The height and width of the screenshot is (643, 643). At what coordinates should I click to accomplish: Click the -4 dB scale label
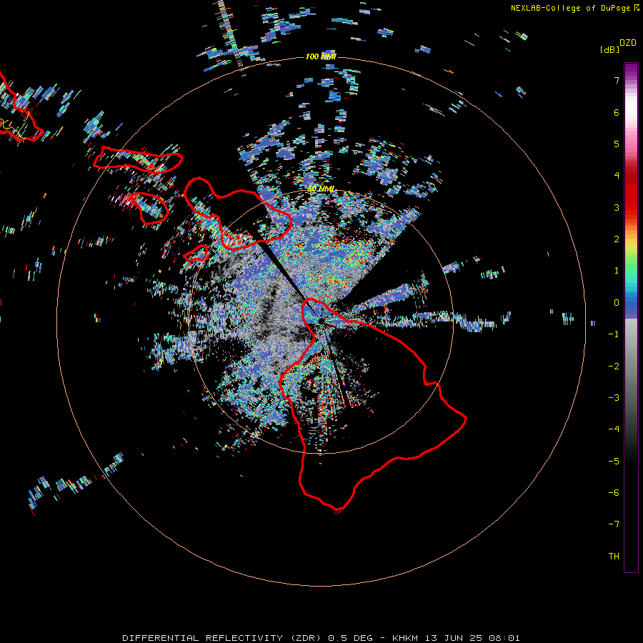pos(614,429)
